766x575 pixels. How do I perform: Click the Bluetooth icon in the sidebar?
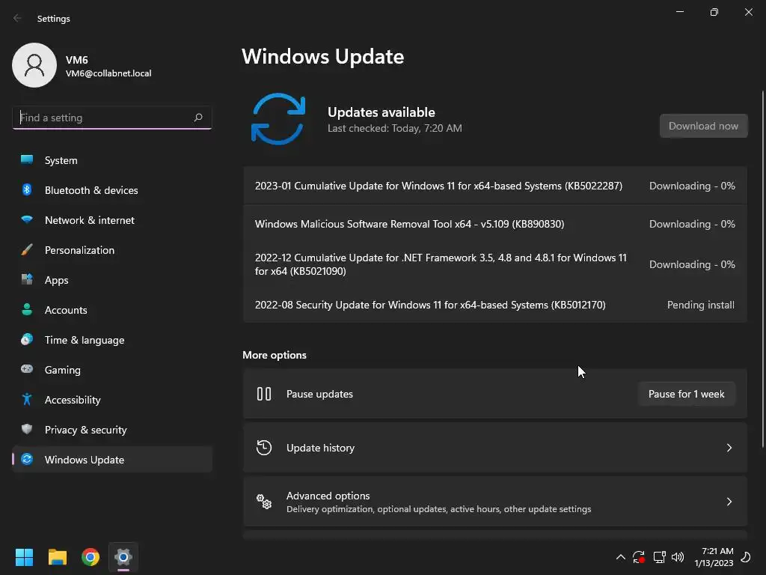27,189
